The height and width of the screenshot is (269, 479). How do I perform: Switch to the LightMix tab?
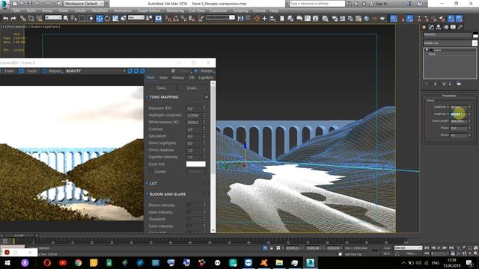206,78
